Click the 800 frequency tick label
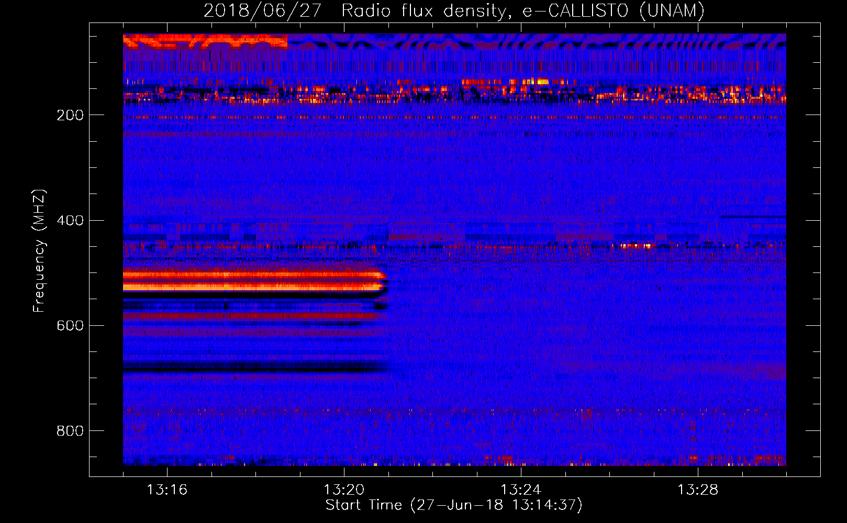Image resolution: width=847 pixels, height=523 pixels. pos(70,430)
